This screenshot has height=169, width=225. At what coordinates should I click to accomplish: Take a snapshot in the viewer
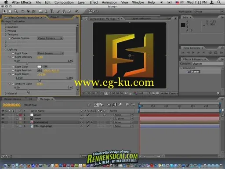coord(127,93)
